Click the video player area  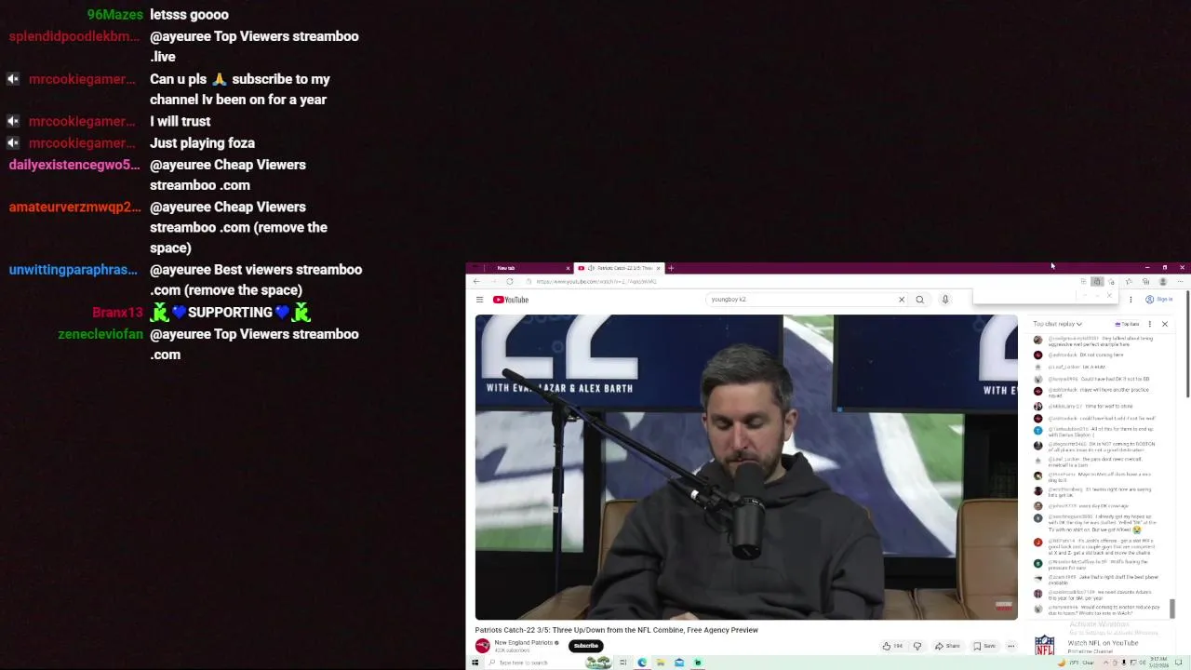(x=746, y=467)
